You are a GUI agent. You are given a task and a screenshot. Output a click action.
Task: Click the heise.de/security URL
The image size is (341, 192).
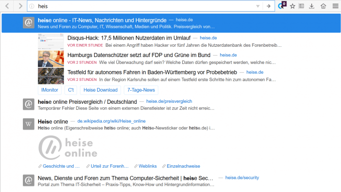point(242,178)
